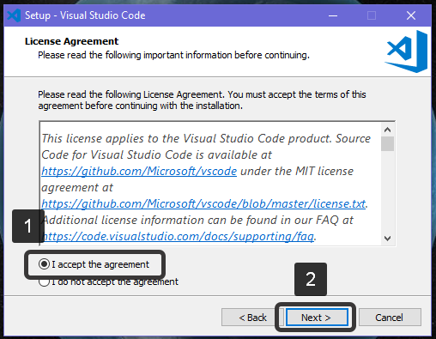Click the disabled maximize button
Viewport: 436px width, 339px height.
(372, 15)
